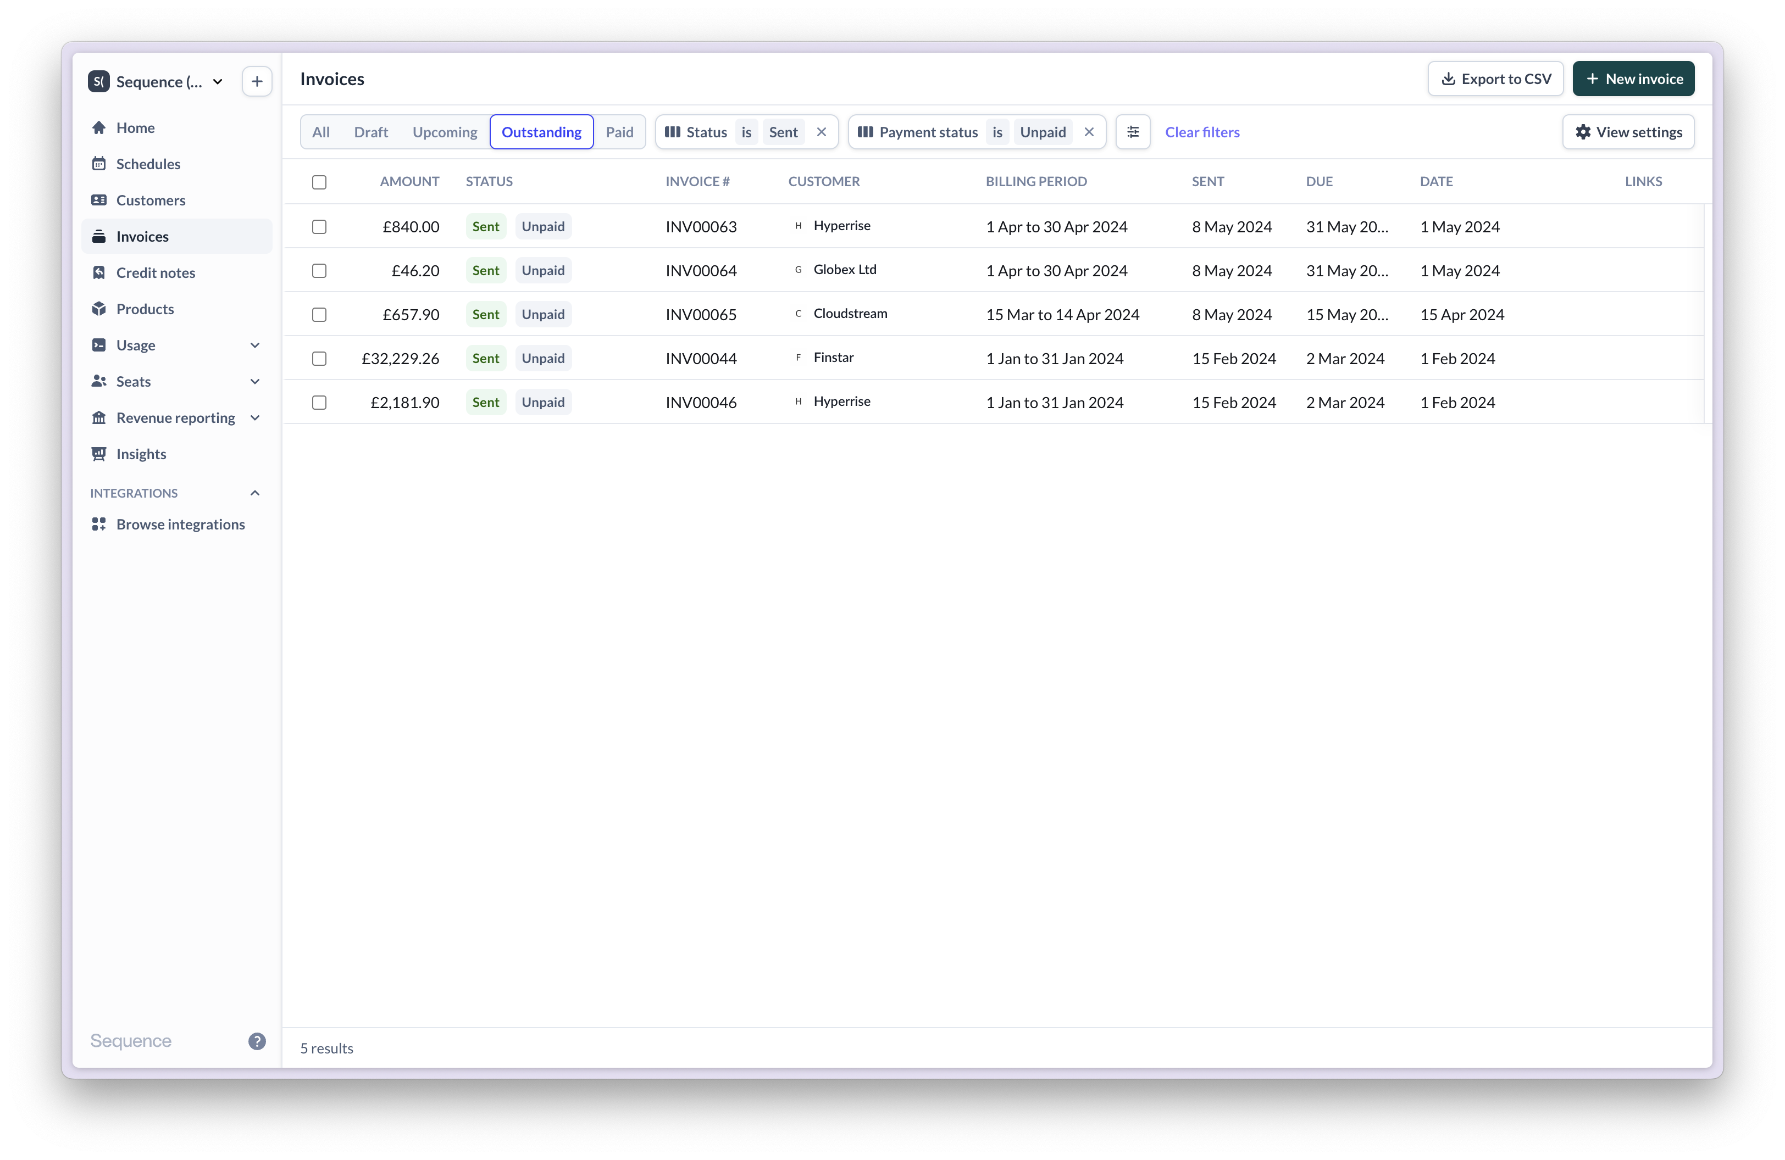Click the download icon in Export to CSV
The image size is (1785, 1160).
[1448, 79]
